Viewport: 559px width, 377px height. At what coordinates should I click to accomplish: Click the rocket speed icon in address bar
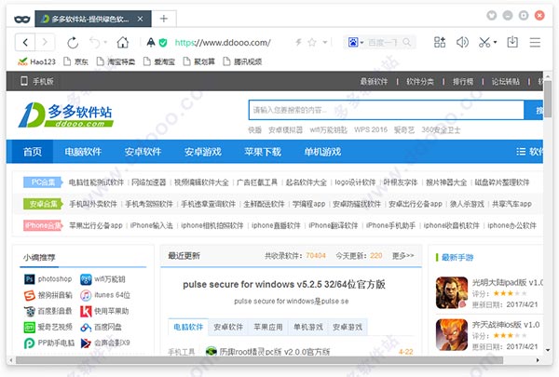[151, 43]
